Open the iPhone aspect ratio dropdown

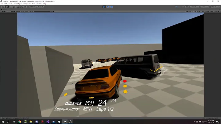coord(20,11)
